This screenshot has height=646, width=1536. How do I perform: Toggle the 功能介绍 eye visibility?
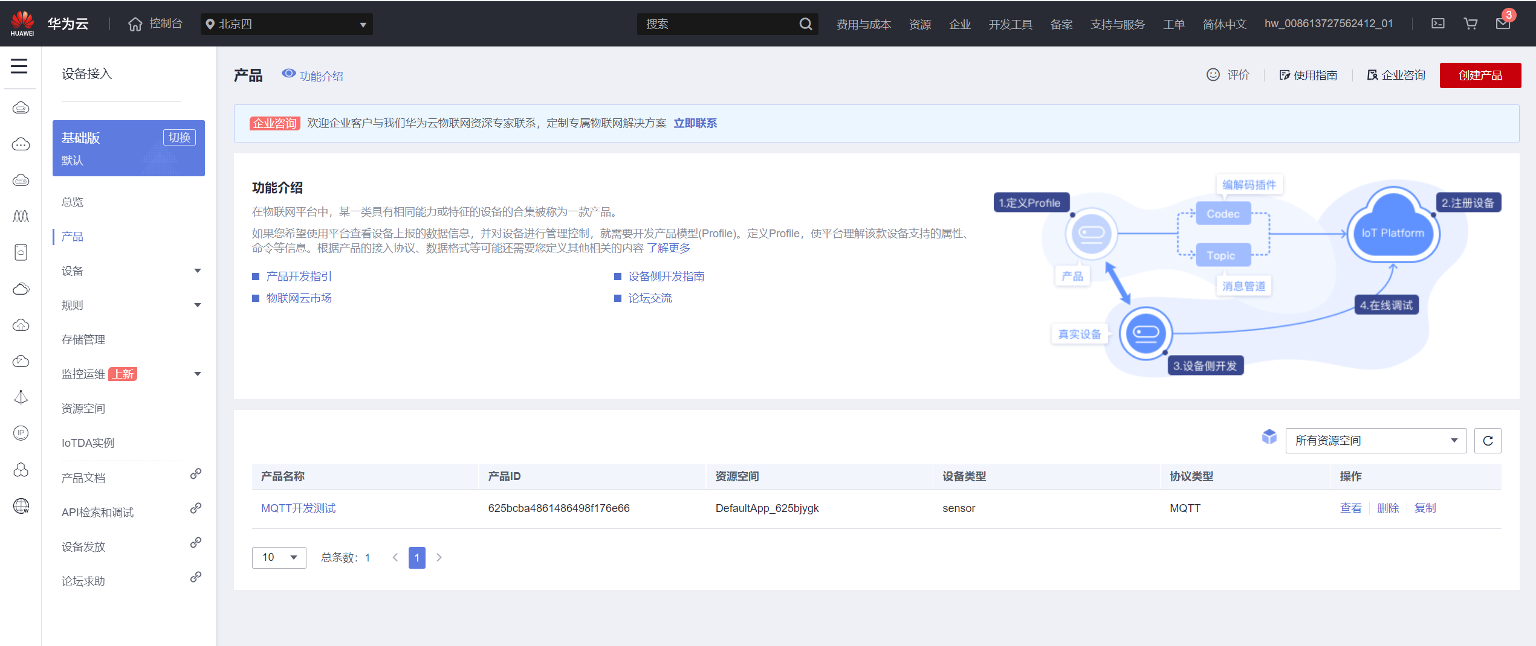point(289,74)
